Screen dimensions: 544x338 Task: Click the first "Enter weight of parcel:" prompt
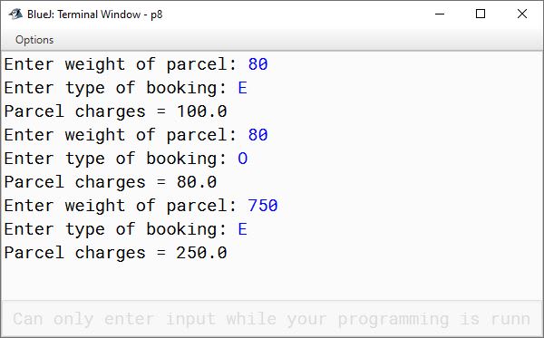(121, 64)
